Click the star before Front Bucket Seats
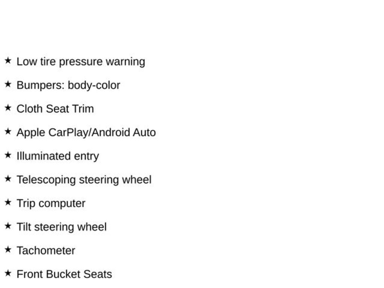 (x=8, y=273)
